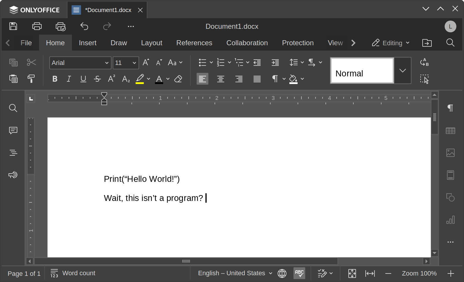Click the zoom in plus button

click(450, 273)
